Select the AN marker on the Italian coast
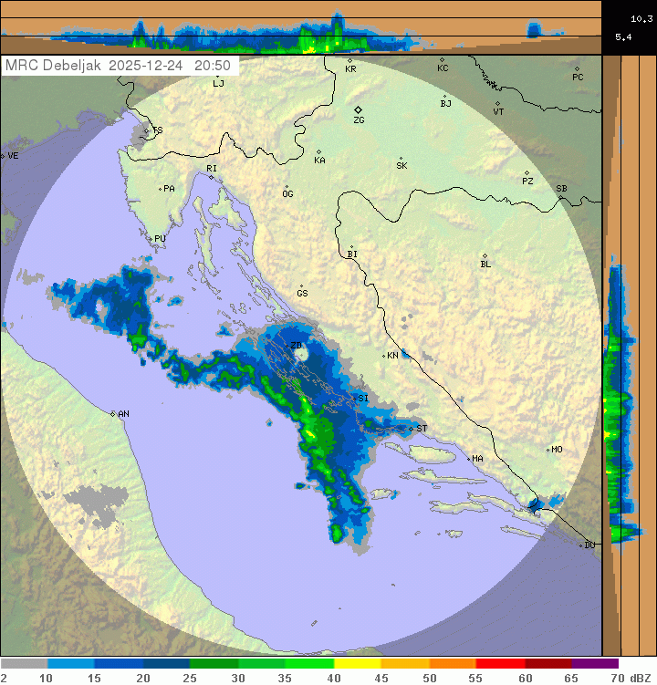Viewport: 657px width, 685px height. click(x=113, y=414)
